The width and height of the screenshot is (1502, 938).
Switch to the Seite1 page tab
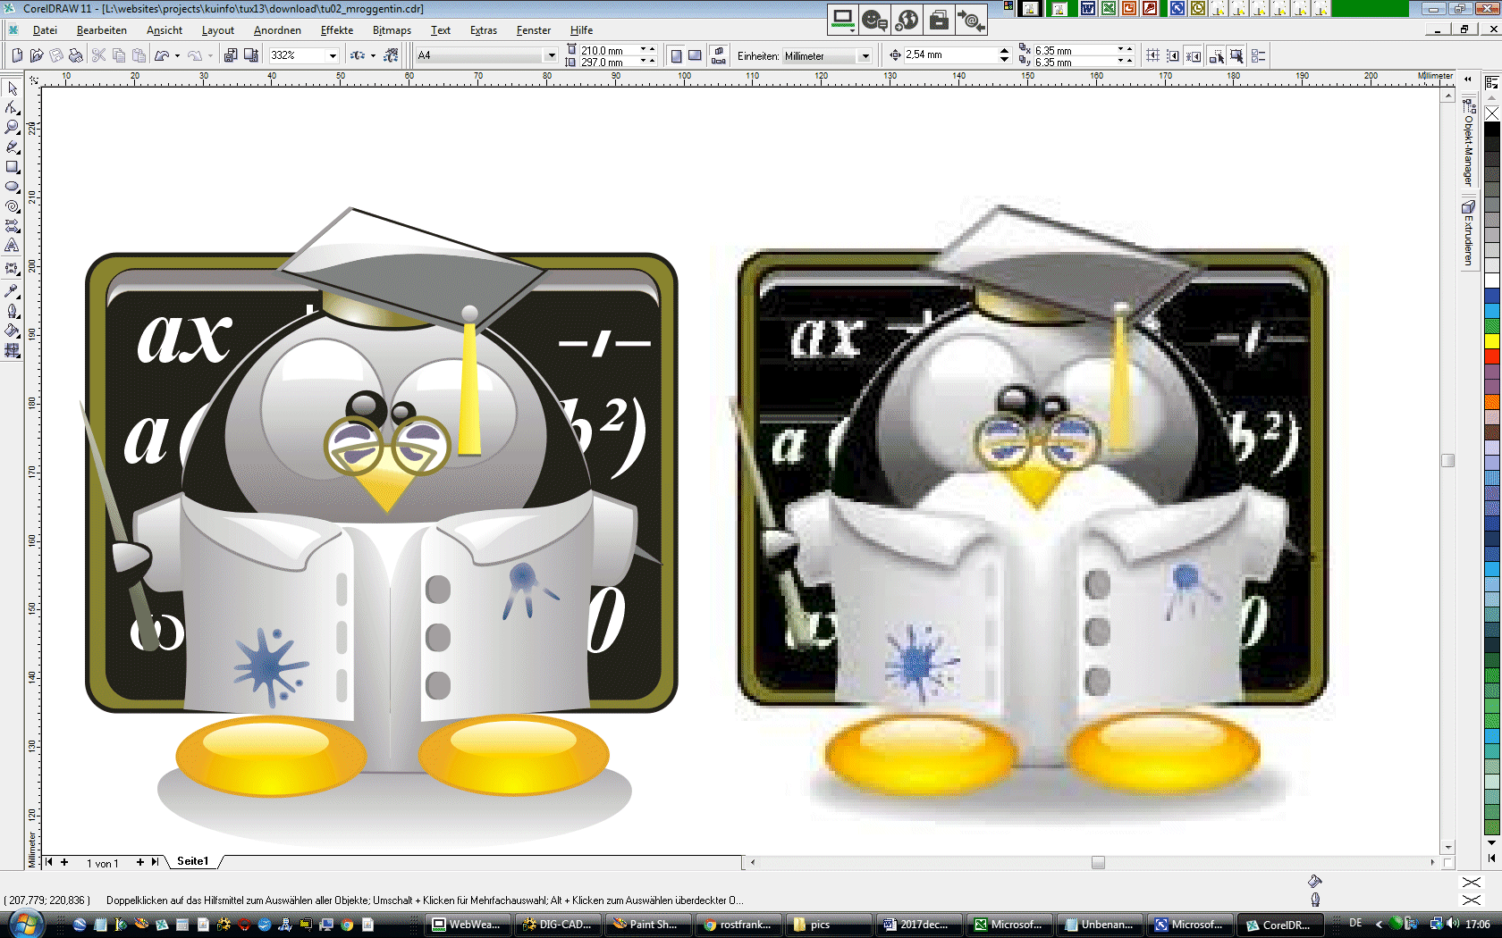(x=192, y=862)
